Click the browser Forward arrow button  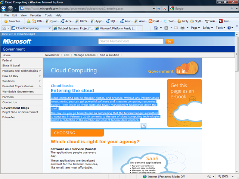(x=10, y=9)
